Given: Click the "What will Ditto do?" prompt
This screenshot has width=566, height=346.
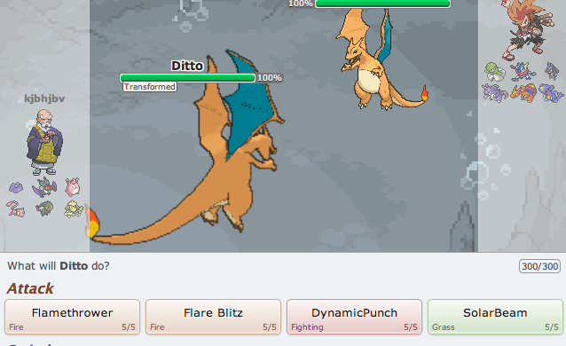Looking at the screenshot, I should pyautogui.click(x=59, y=266).
